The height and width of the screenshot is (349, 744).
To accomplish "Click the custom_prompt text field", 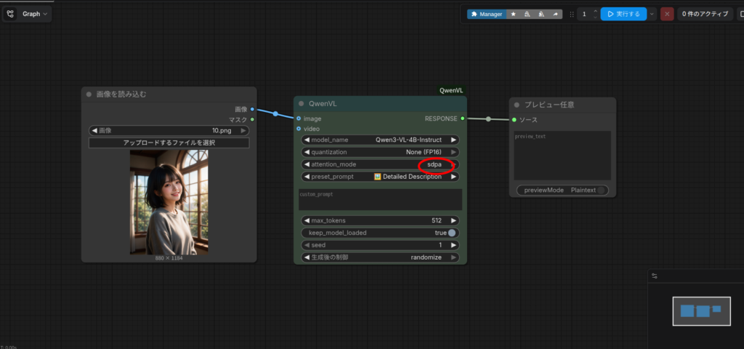I will pos(379,200).
